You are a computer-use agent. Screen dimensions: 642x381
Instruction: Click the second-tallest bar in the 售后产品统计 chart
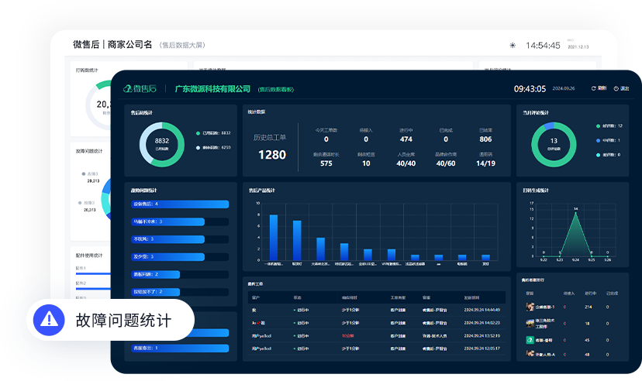pyautogui.click(x=297, y=240)
